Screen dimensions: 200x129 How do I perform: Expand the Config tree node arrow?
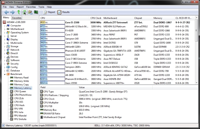(5, 67)
